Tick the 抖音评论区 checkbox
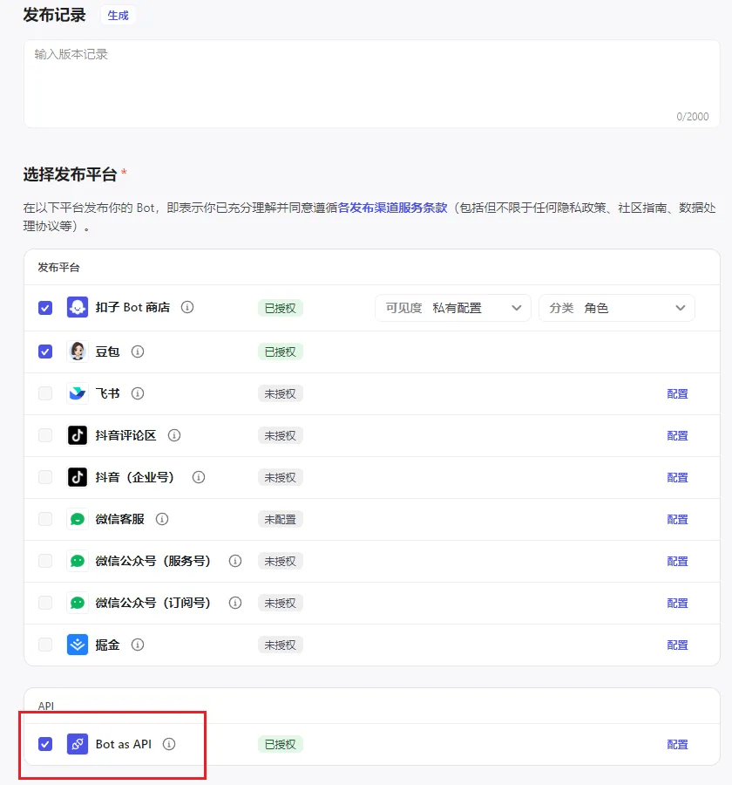732x785 pixels. click(x=45, y=435)
